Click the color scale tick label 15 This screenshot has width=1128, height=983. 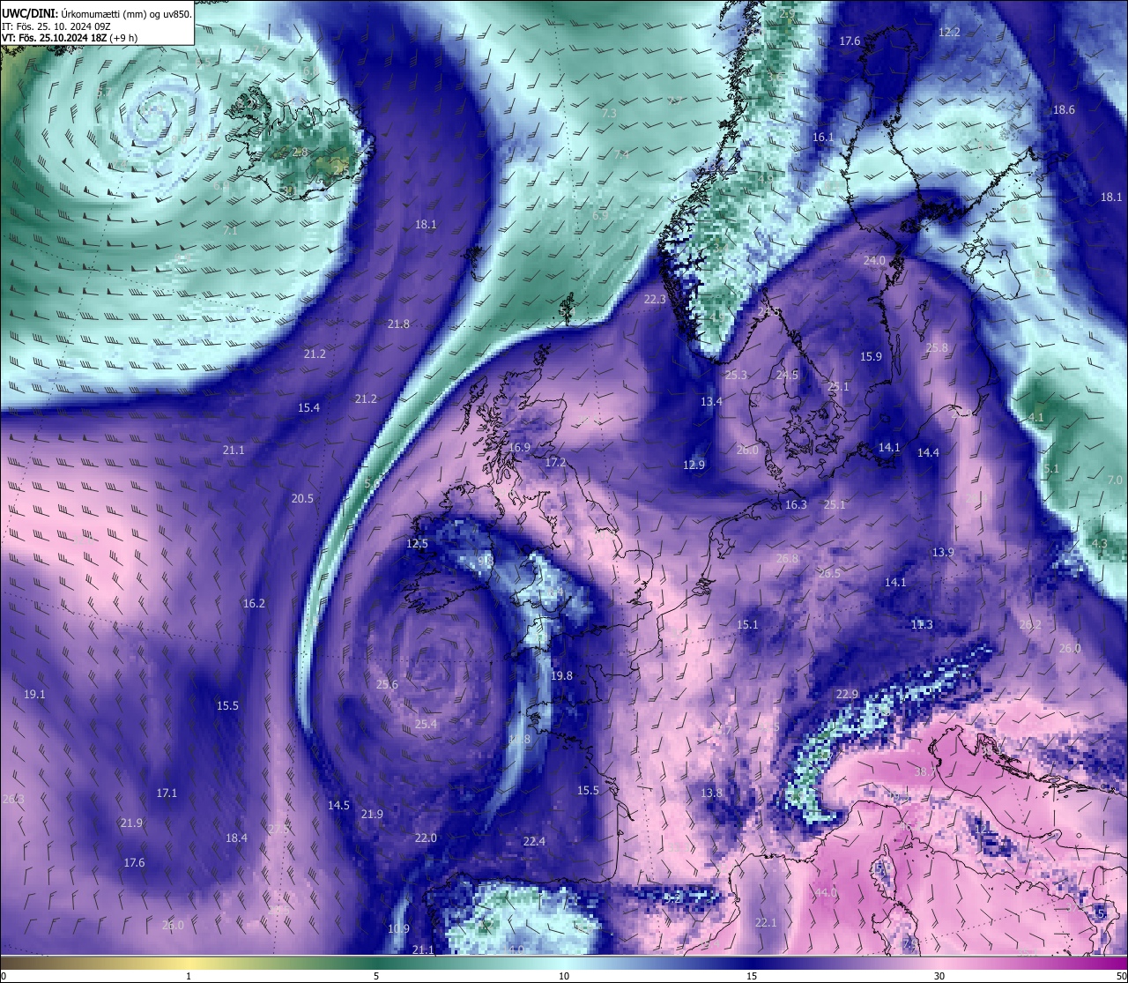pyautogui.click(x=752, y=976)
